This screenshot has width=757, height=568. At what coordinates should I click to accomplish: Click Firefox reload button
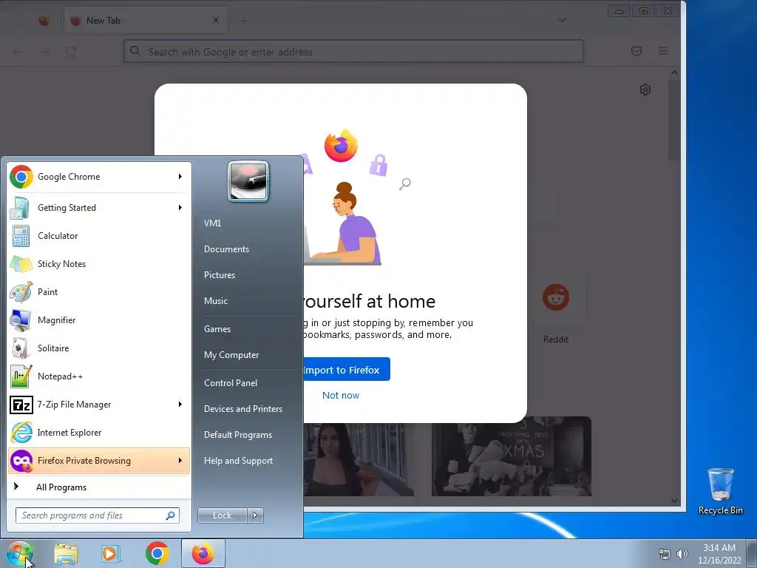pos(71,51)
